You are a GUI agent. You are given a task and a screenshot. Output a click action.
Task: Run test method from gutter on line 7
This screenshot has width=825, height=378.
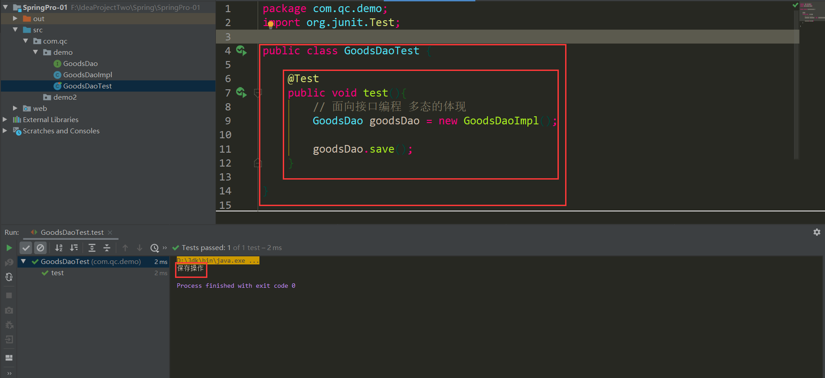coord(241,93)
